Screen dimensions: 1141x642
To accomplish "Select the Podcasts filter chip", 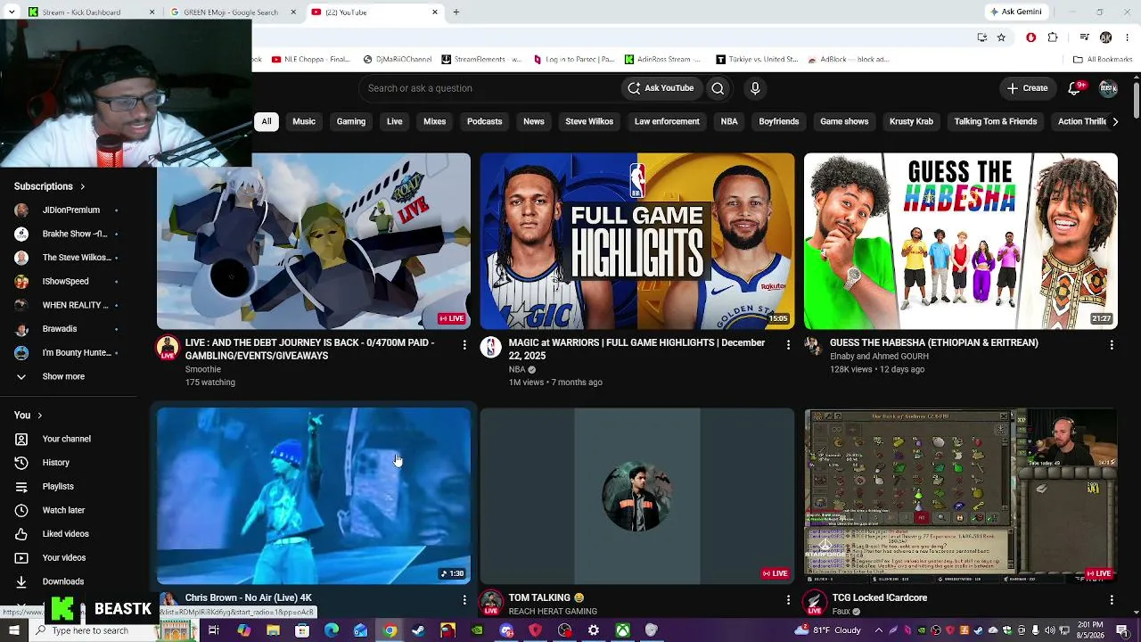I will click(485, 121).
